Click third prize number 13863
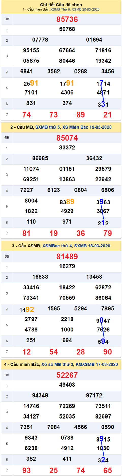This screenshot has width=122, height=476. click(x=67, y=179)
